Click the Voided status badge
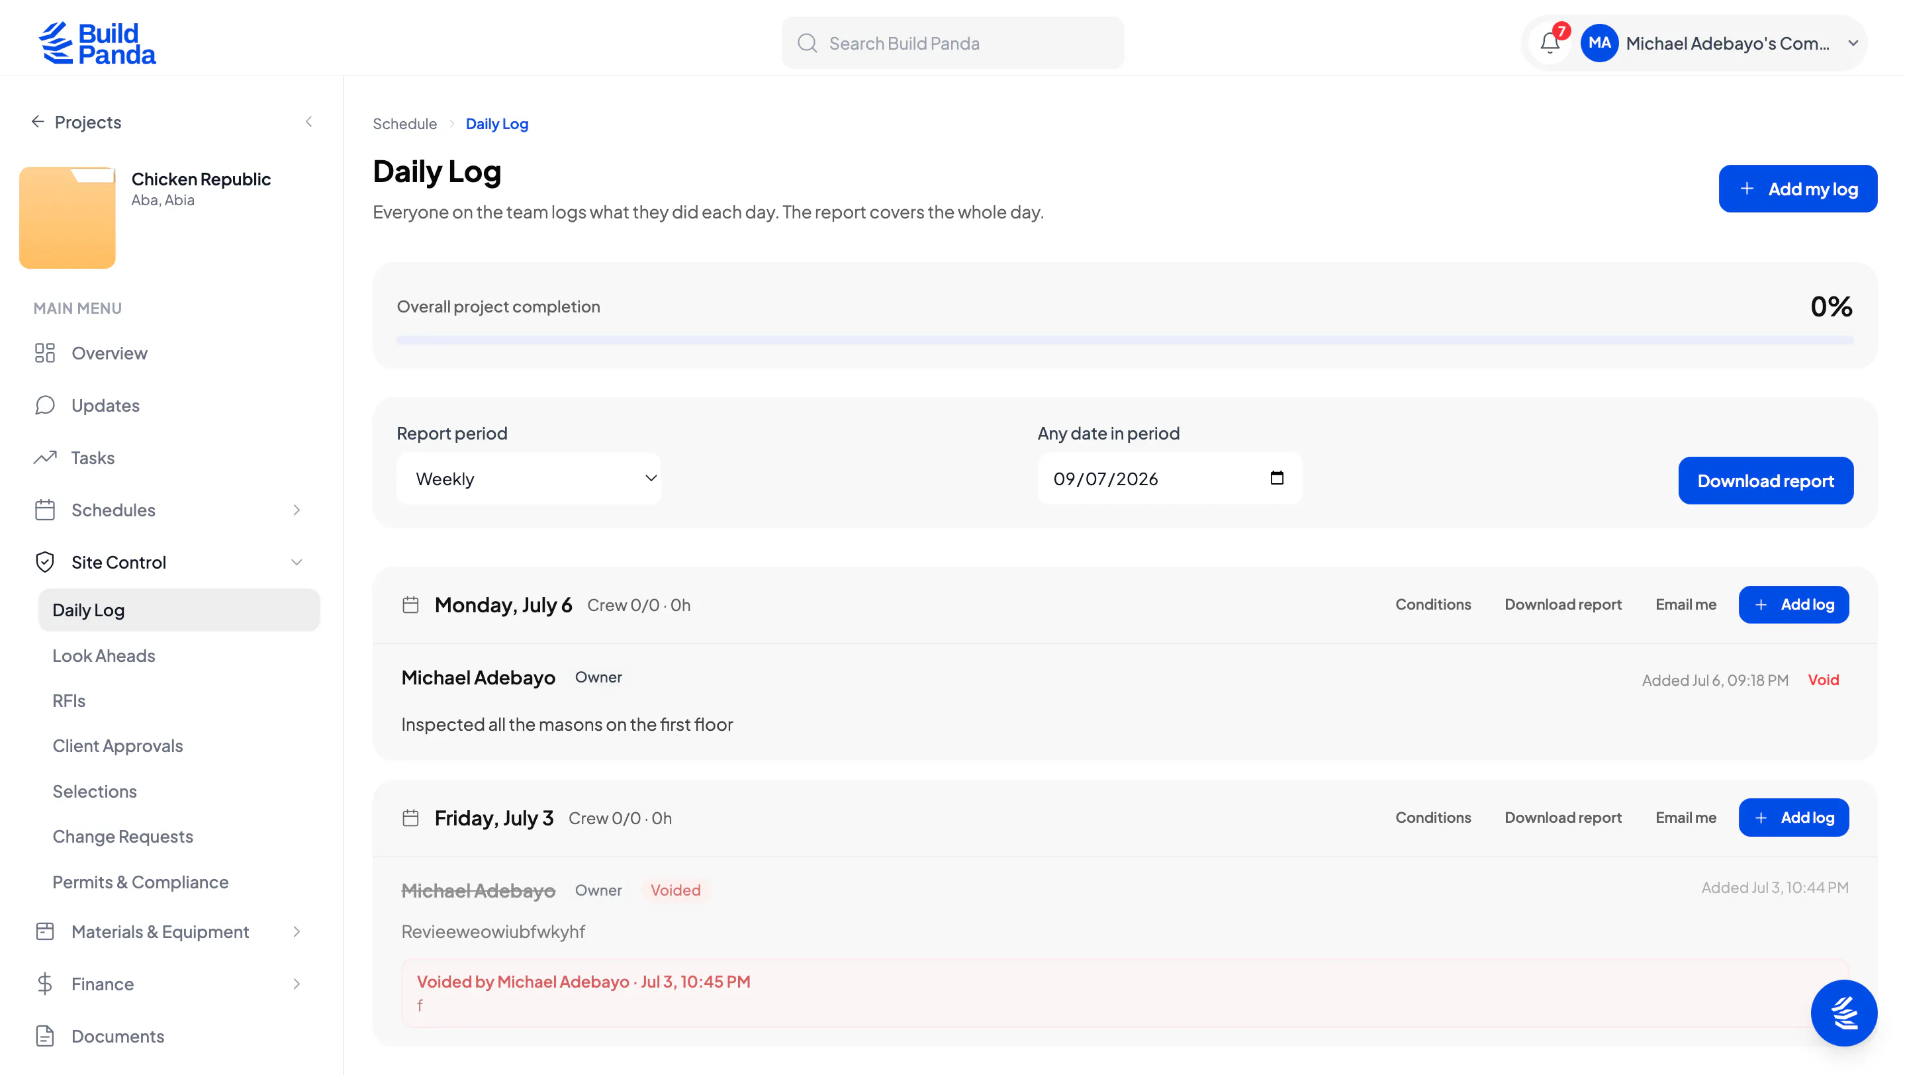Image resolution: width=1905 pixels, height=1075 pixels. point(675,890)
